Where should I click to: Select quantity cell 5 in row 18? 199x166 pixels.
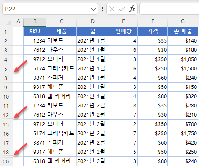(x=123, y=152)
